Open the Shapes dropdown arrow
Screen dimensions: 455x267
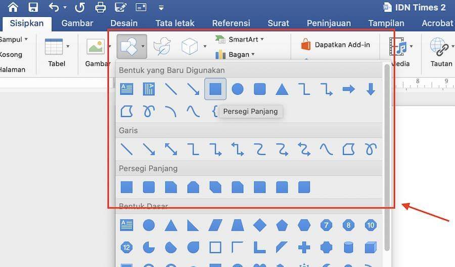click(143, 46)
